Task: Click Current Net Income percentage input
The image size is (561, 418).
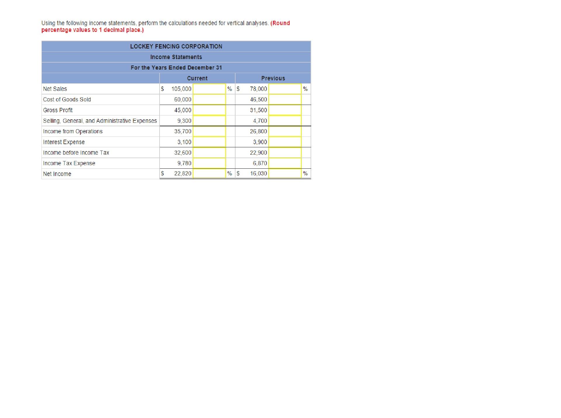Action: coord(209,174)
